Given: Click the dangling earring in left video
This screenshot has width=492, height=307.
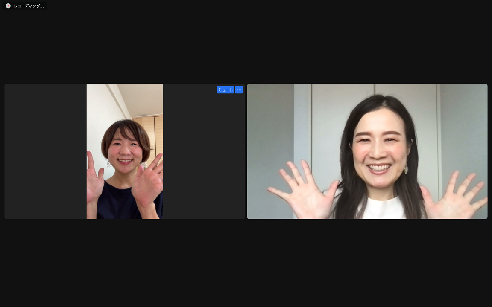Looking at the screenshot, I should click(108, 164).
